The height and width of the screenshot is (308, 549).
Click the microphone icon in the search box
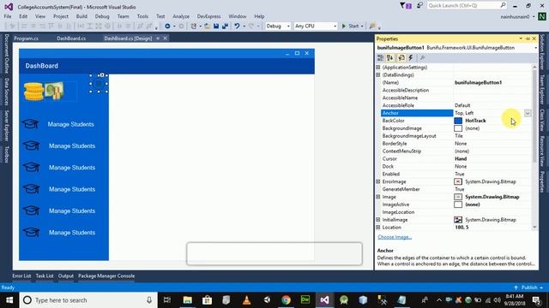point(149,300)
